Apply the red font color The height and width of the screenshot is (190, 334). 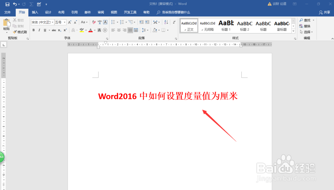click(x=91, y=30)
